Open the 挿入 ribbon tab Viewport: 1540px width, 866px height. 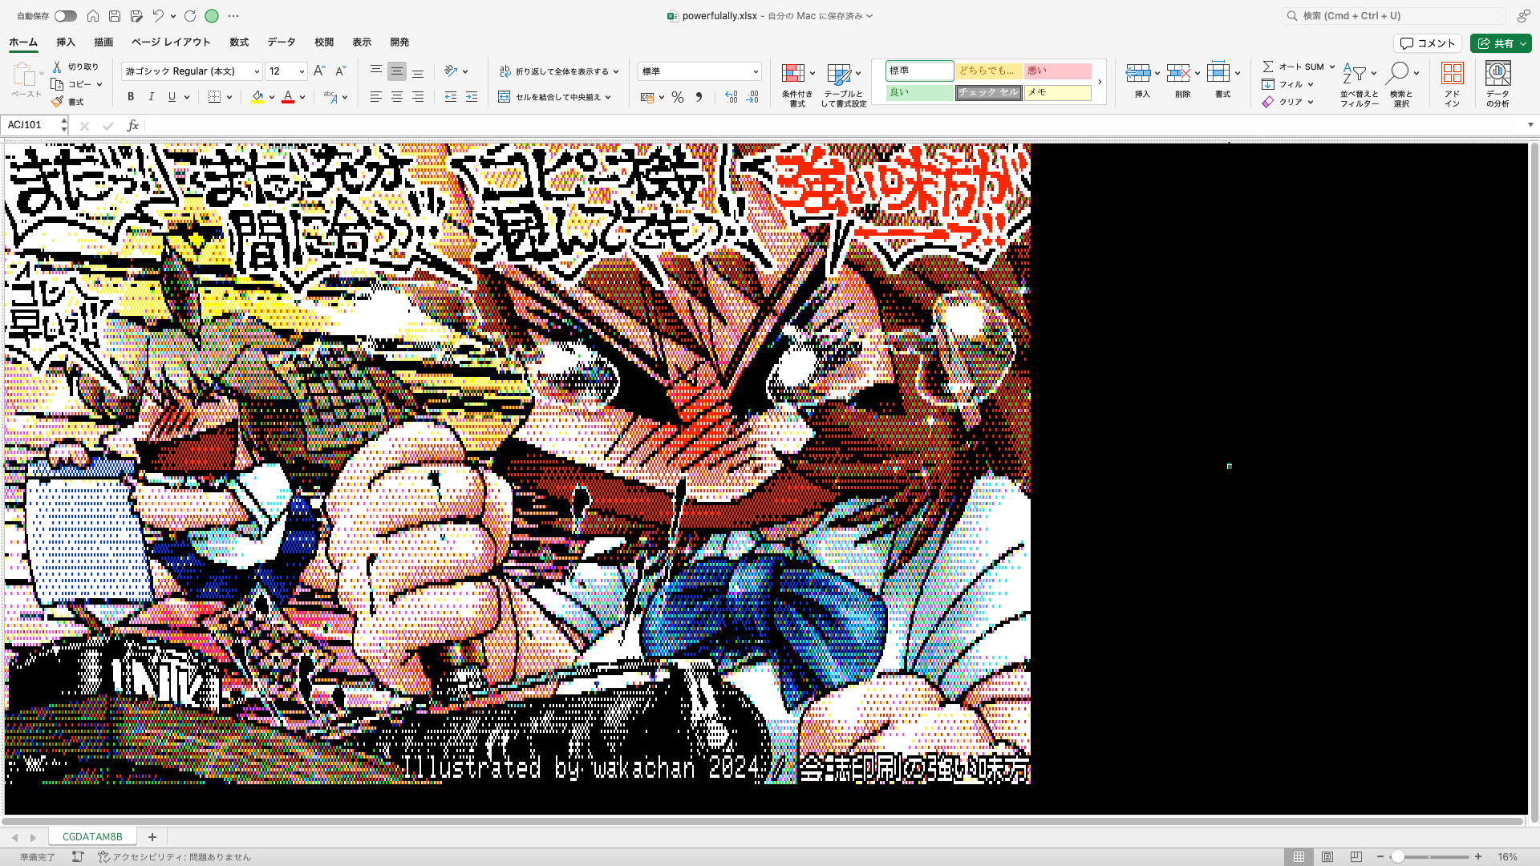click(66, 42)
